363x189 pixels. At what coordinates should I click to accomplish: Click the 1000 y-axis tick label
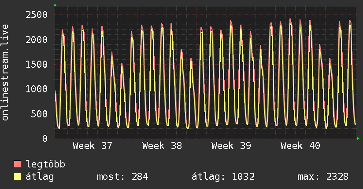point(37,89)
